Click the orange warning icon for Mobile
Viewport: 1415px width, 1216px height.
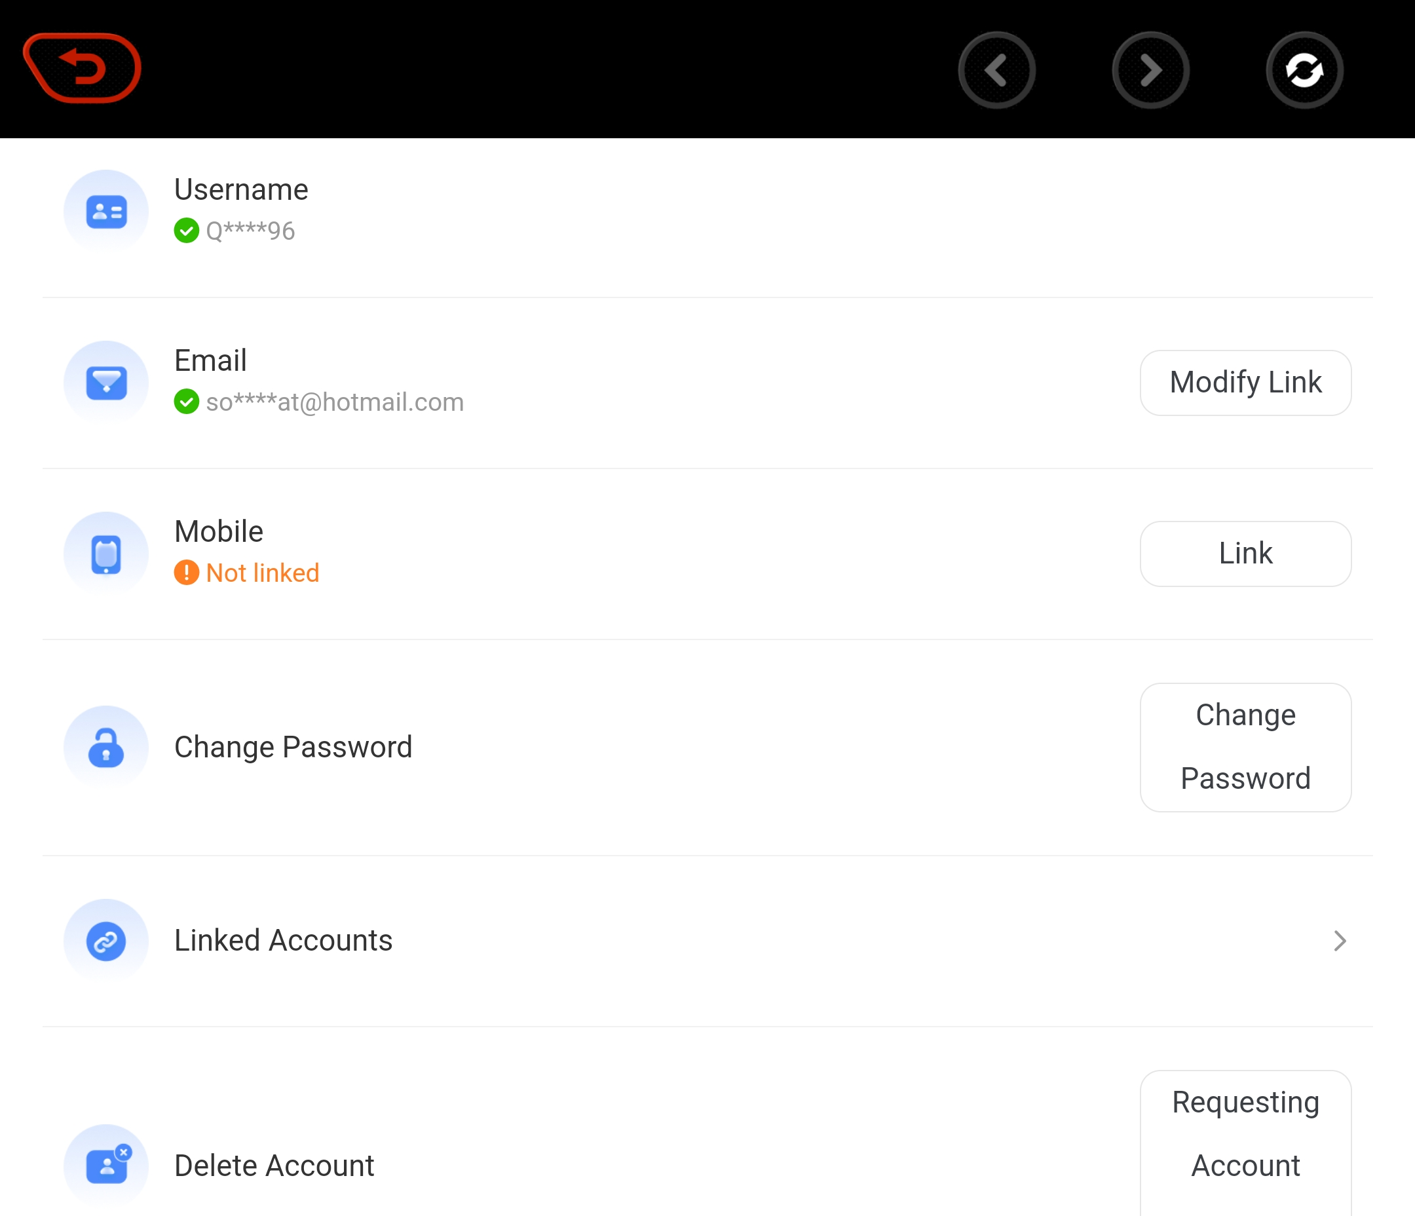point(187,573)
